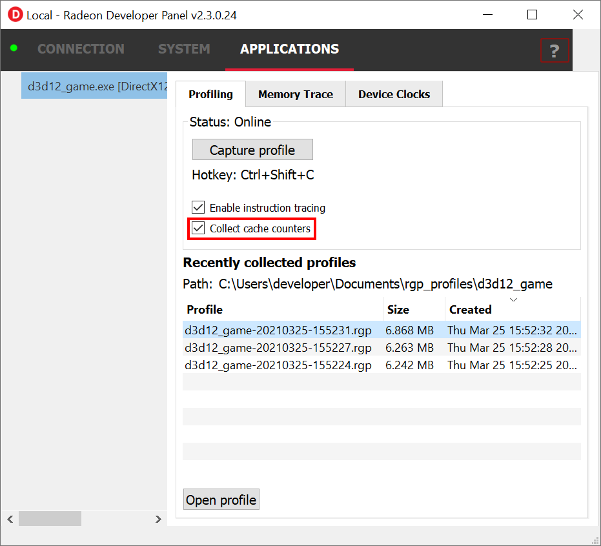Toggle Enable instruction tracing checkbox

click(x=199, y=208)
